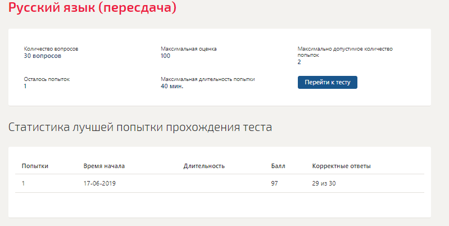
Task: Click the Корректные ответы column header
Action: coord(341,166)
